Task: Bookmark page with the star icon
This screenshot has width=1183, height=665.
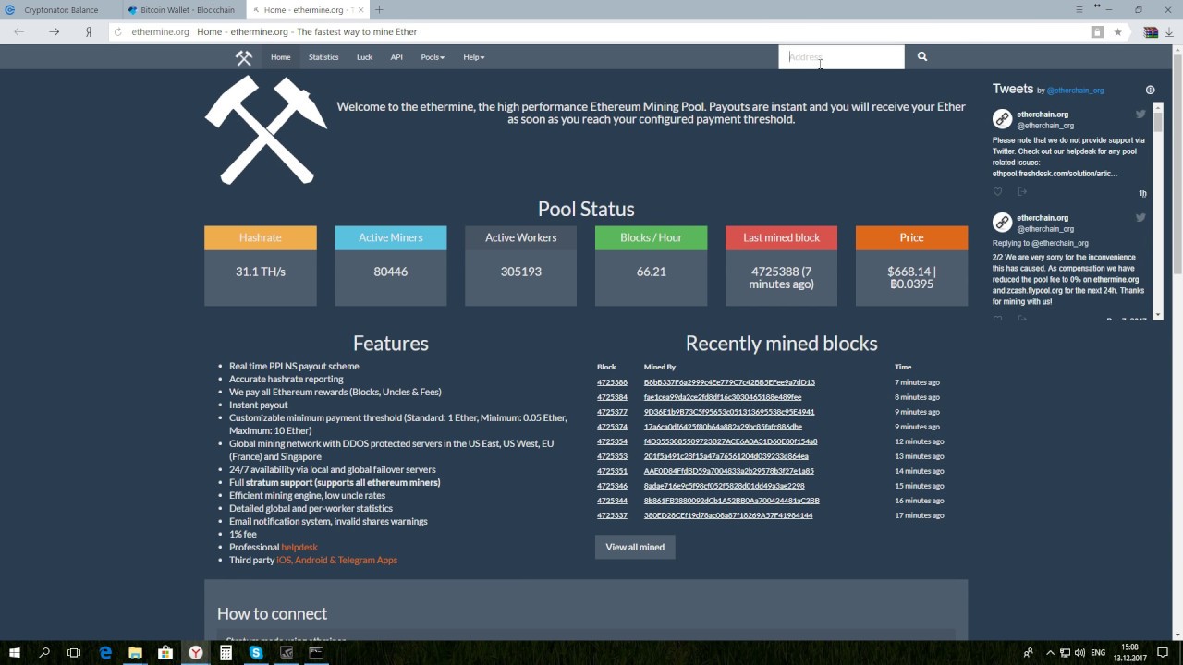Action: coord(1117,31)
